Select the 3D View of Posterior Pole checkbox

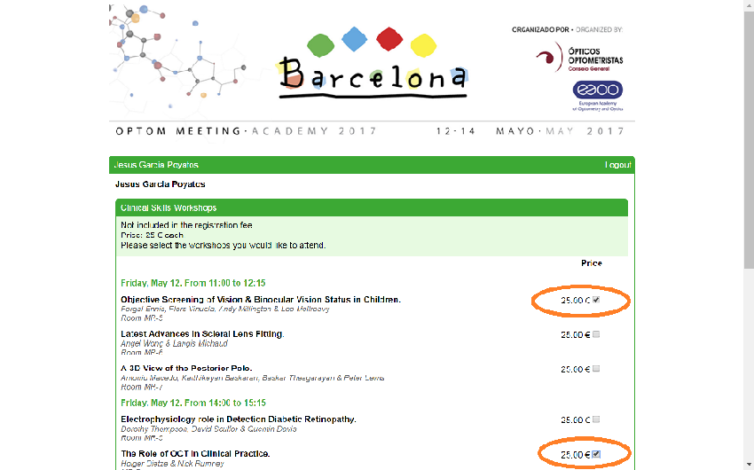(x=596, y=369)
